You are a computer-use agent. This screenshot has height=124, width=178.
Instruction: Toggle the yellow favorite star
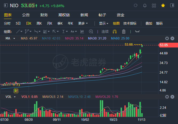[163, 5]
